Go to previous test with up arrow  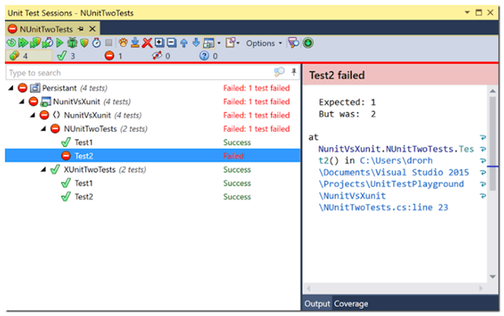click(x=184, y=43)
